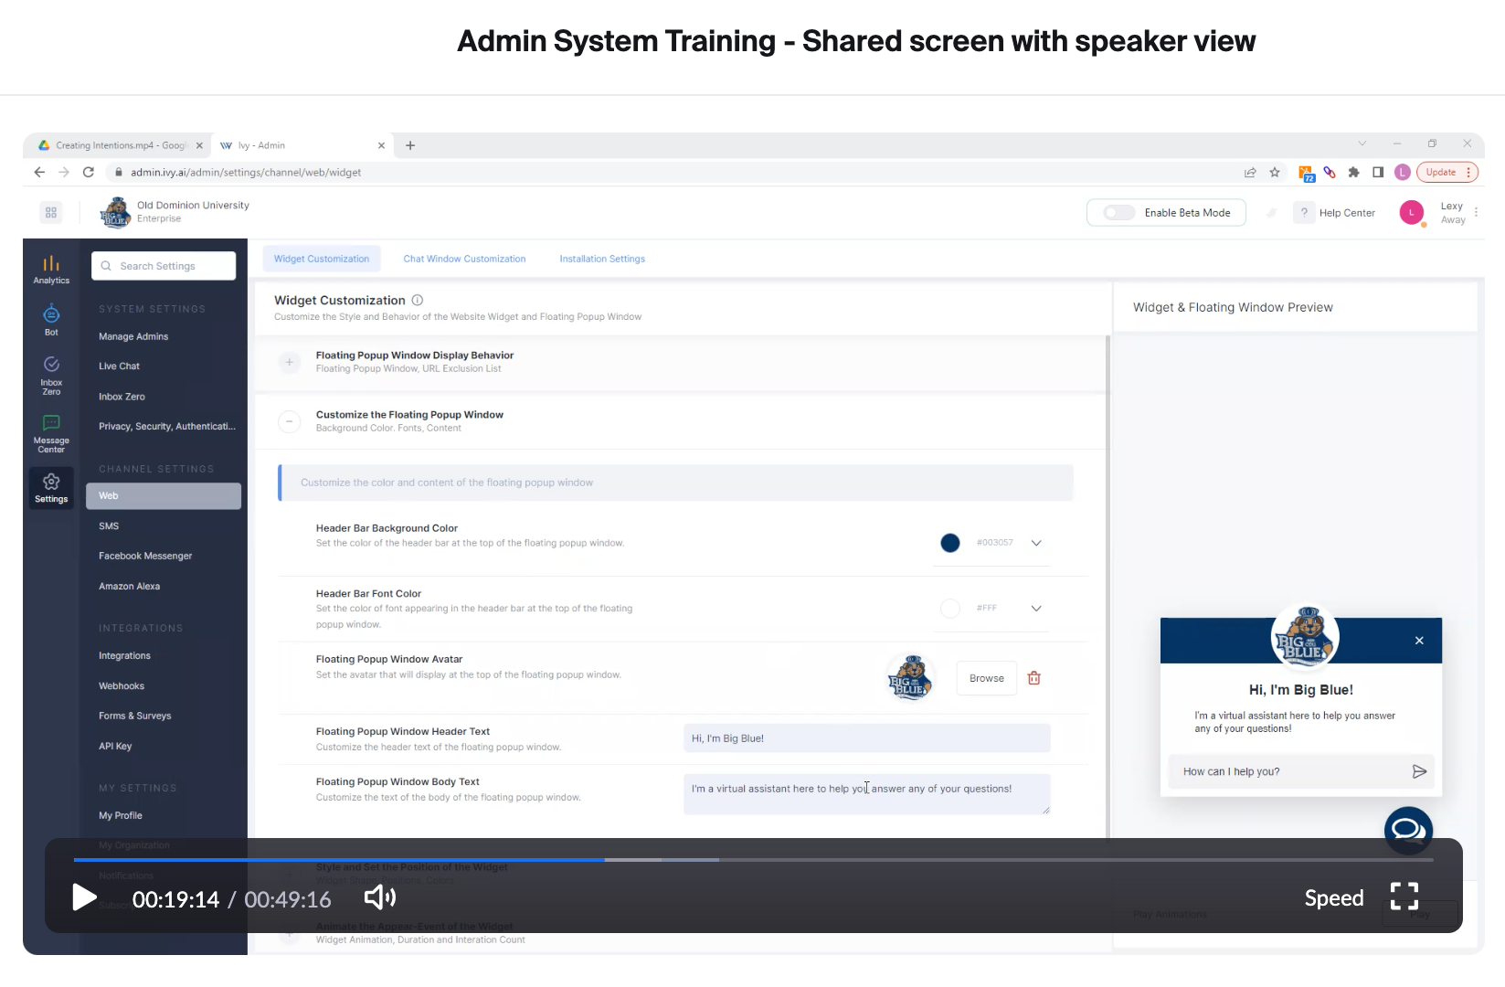The height and width of the screenshot is (987, 1505).
Task: Mute the video with speaker icon
Action: (x=380, y=897)
